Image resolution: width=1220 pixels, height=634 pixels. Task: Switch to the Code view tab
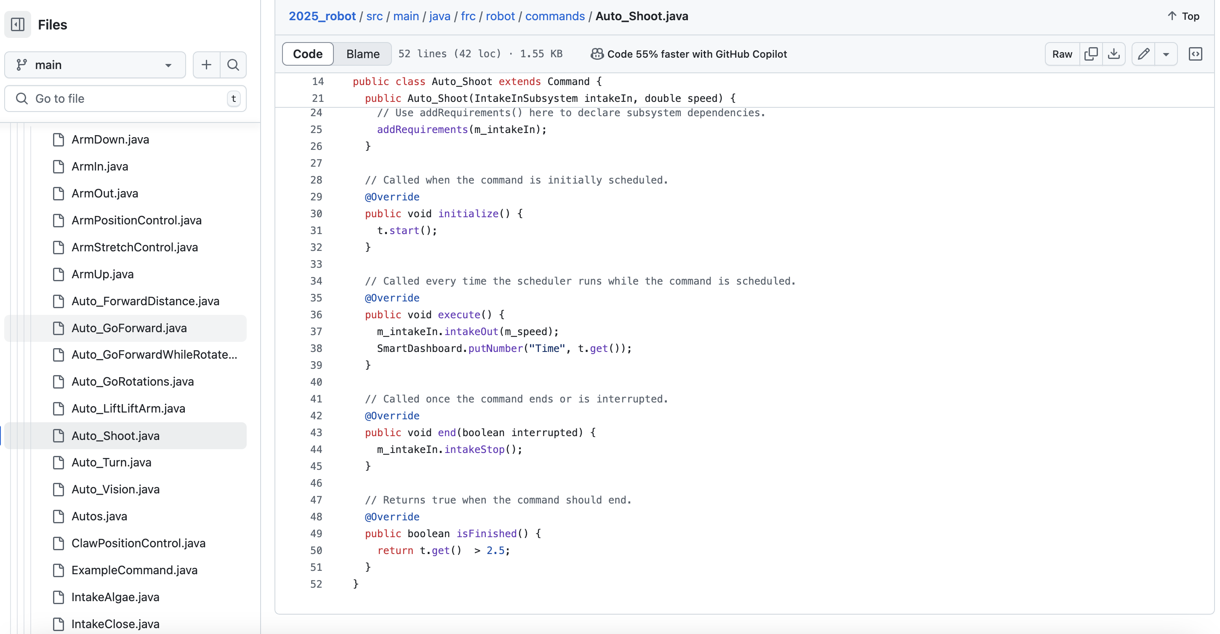pyautogui.click(x=308, y=54)
